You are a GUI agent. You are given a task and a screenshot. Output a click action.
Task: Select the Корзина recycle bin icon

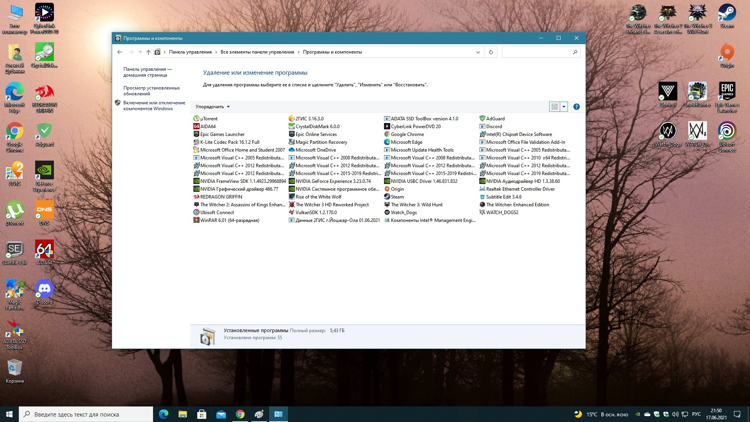15,371
